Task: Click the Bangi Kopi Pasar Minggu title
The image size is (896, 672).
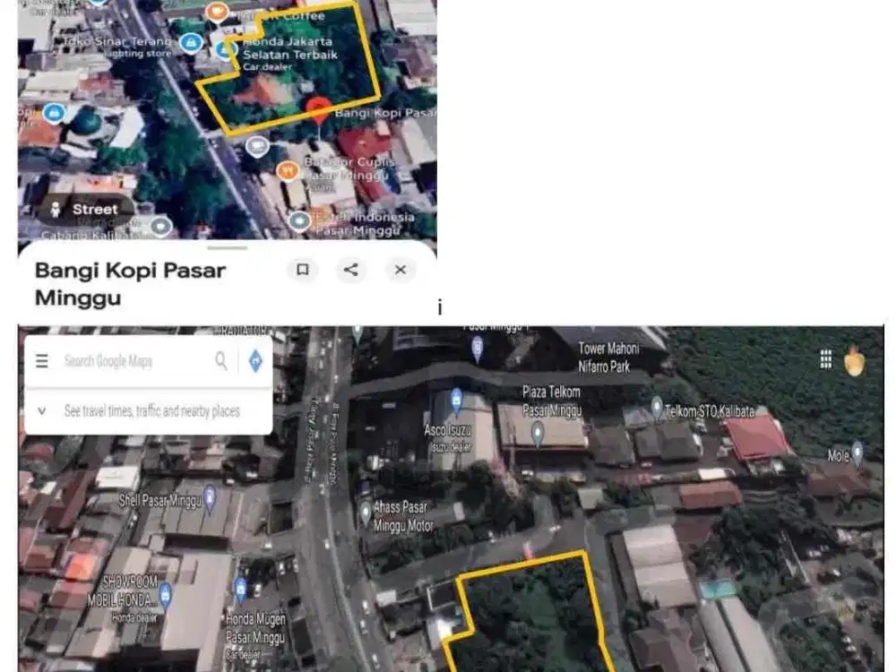Action: click(130, 284)
